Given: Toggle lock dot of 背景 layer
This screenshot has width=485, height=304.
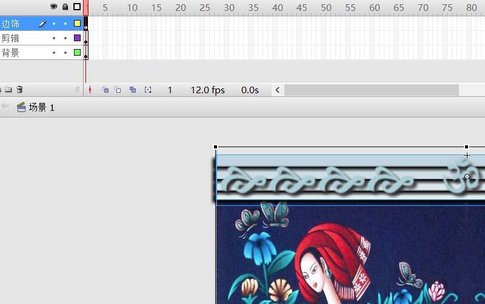Looking at the screenshot, I should point(65,53).
